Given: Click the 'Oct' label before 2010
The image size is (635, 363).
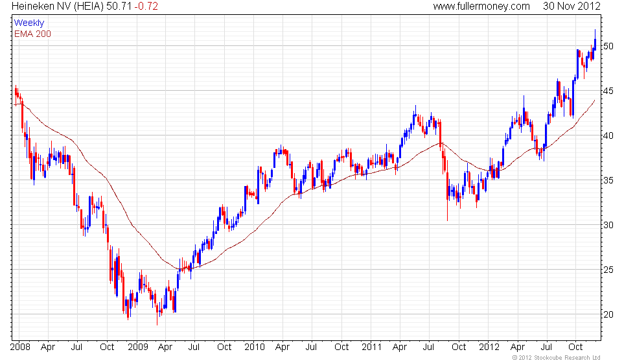Looking at the screenshot, I should coord(224,347).
